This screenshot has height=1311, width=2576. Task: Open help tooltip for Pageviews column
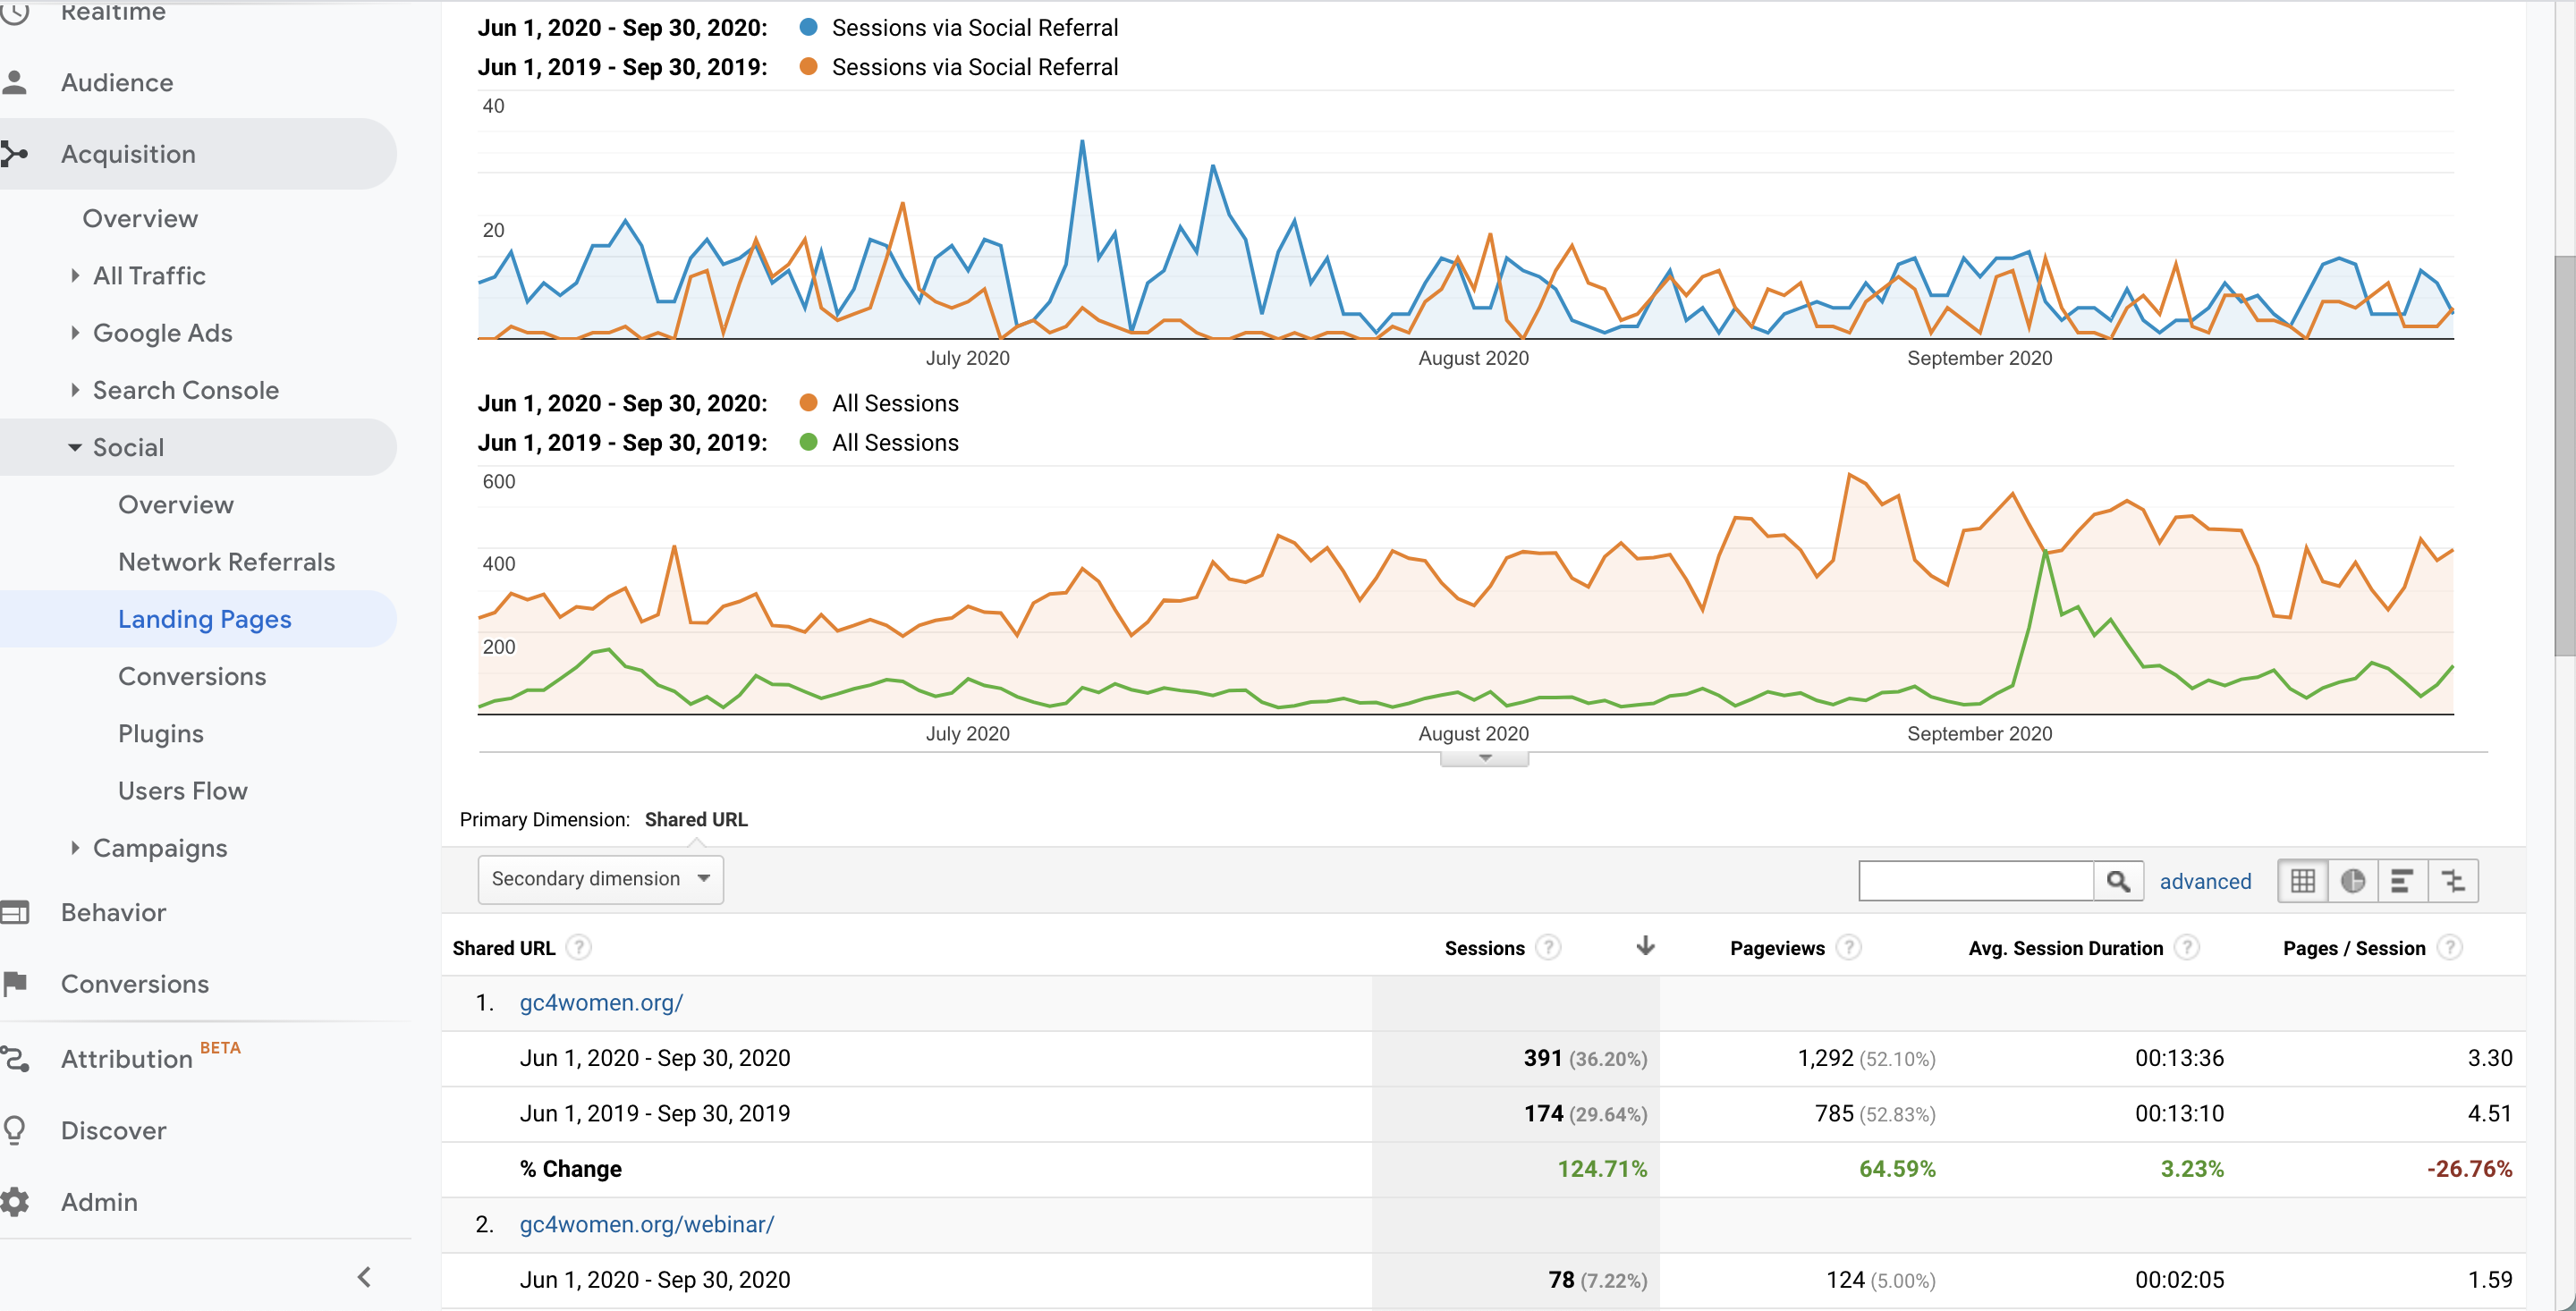coord(1849,947)
